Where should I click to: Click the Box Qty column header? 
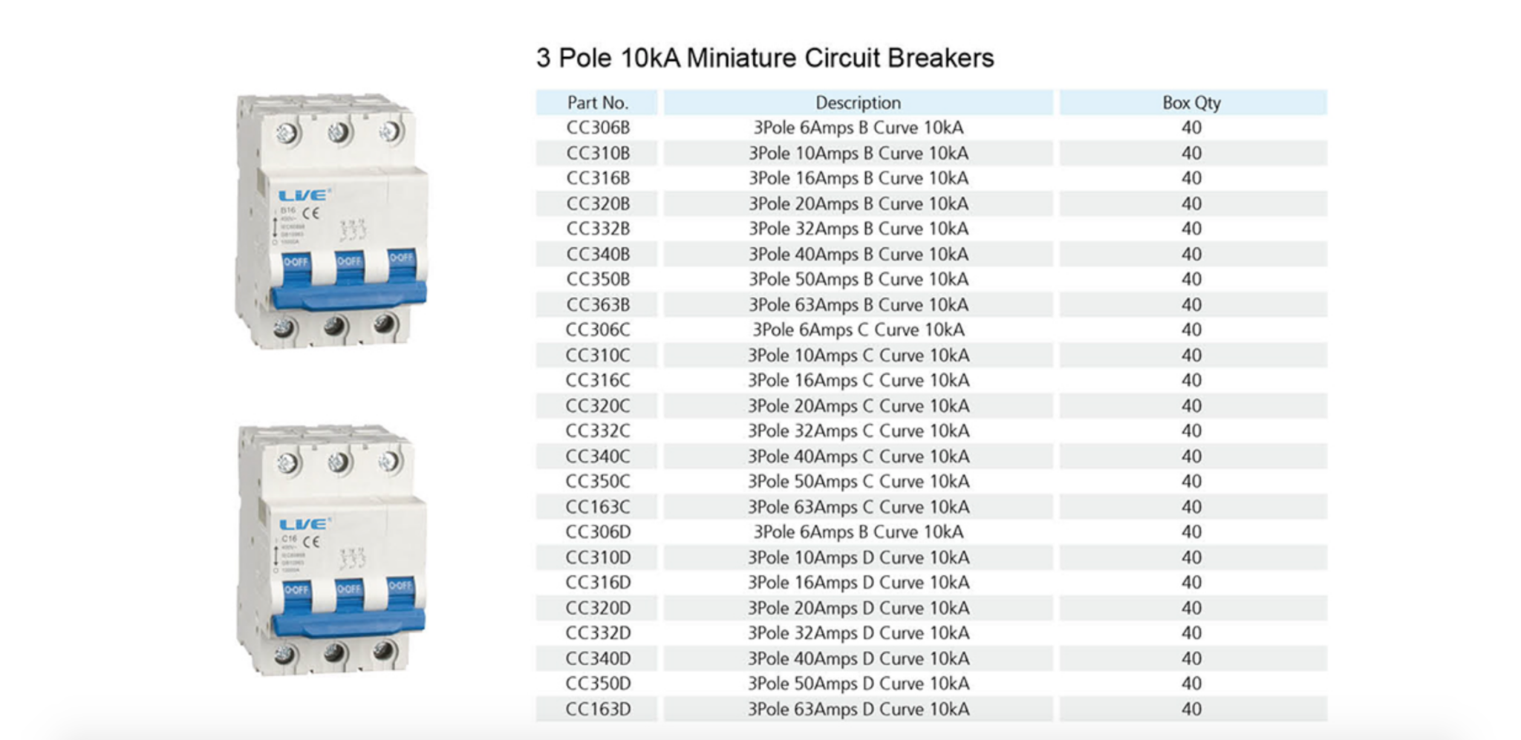(1192, 102)
